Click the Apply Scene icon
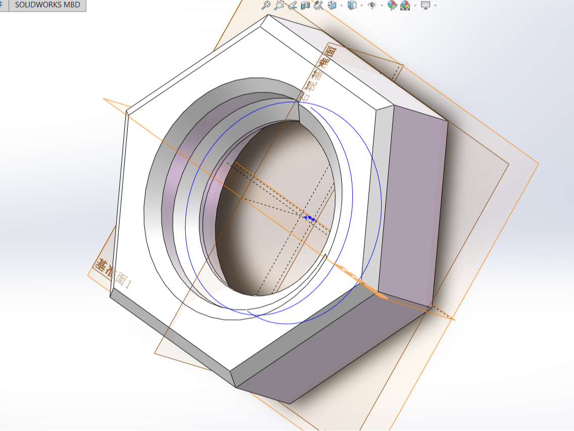The image size is (574, 431). [405, 5]
